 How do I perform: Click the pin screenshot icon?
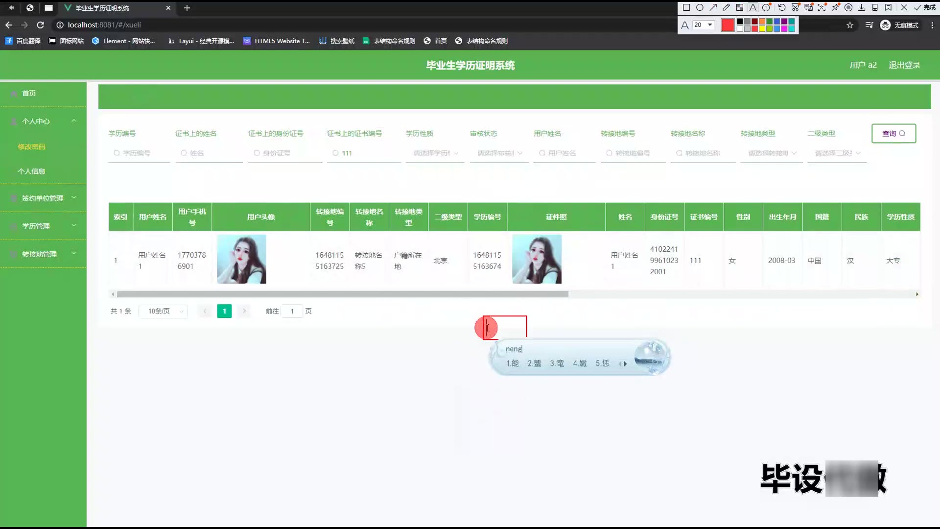tap(835, 7)
